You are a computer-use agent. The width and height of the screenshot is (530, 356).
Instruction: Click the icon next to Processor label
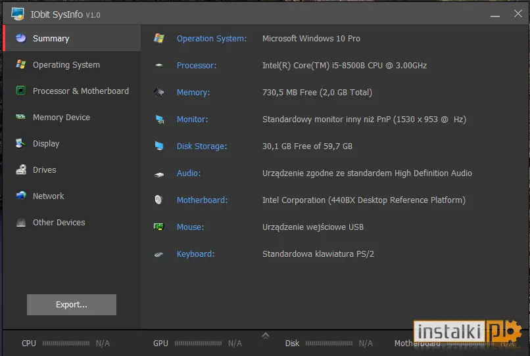(159, 65)
